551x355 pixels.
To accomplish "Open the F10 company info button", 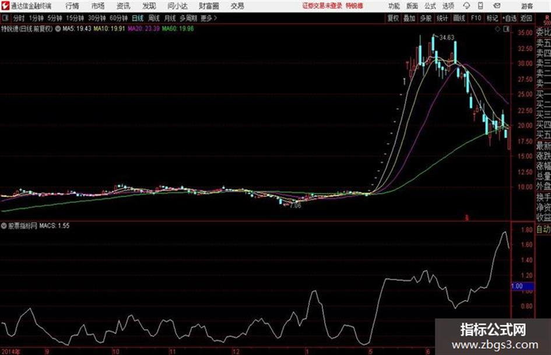I will tap(476, 18).
